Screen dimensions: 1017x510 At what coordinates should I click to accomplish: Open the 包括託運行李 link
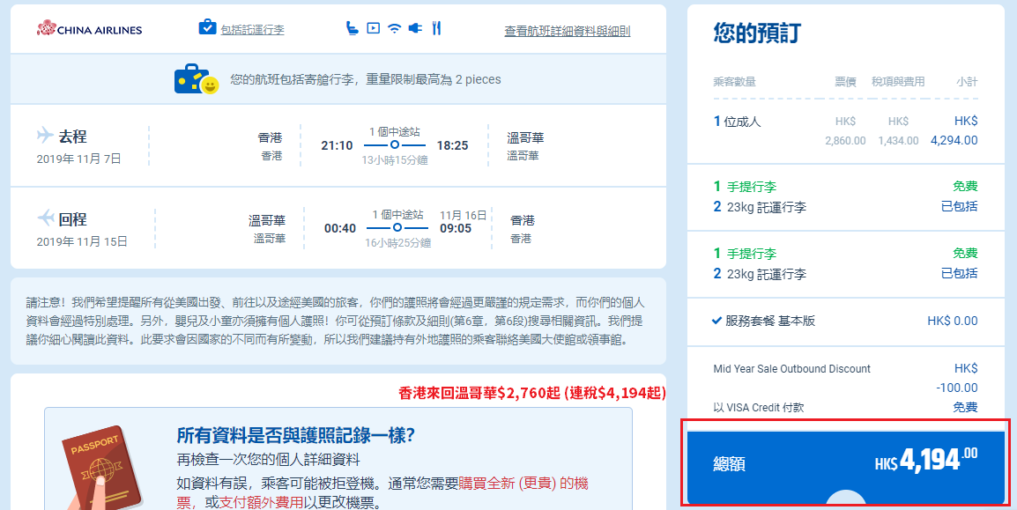coord(252,30)
